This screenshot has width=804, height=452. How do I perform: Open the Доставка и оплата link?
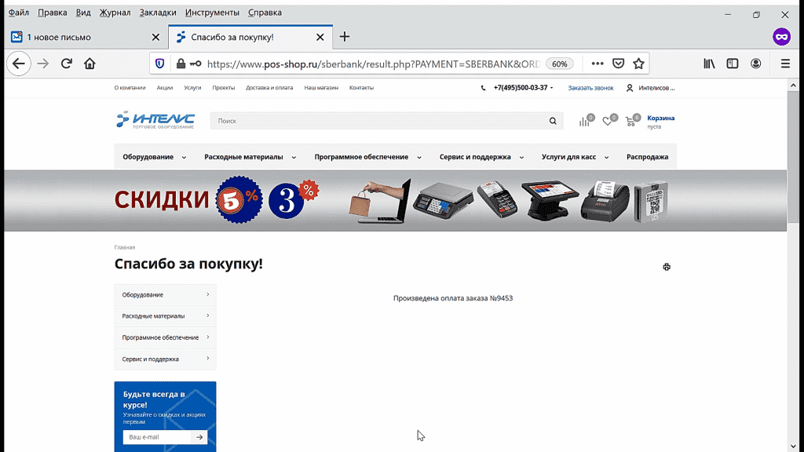coord(269,88)
